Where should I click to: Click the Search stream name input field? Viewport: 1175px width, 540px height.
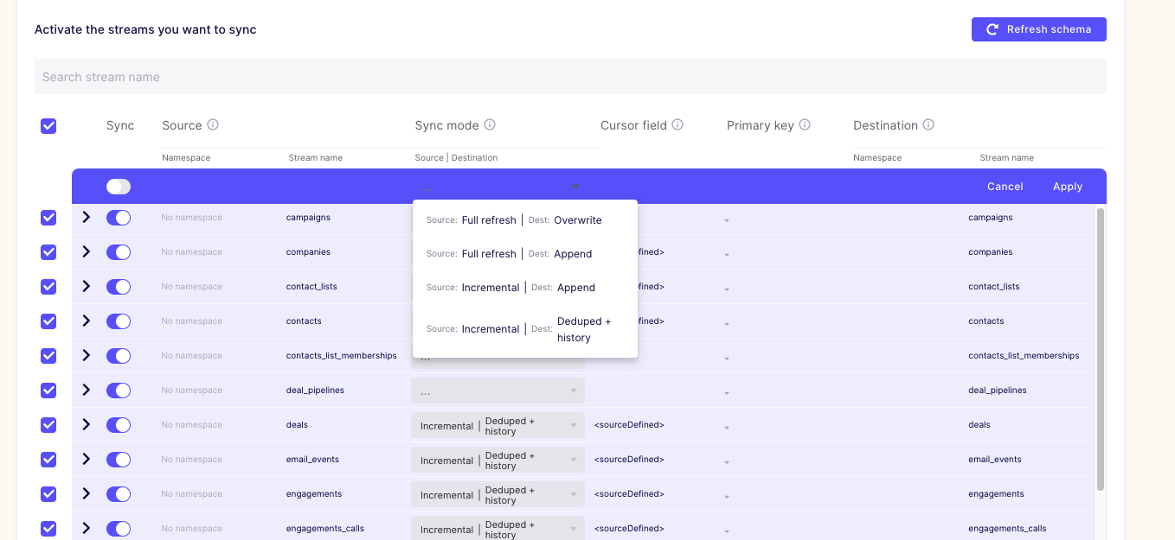point(570,76)
